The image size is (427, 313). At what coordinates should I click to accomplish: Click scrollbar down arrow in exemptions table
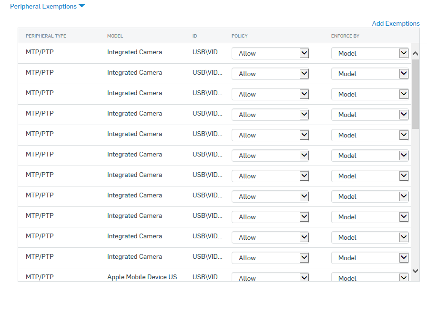[x=415, y=271]
